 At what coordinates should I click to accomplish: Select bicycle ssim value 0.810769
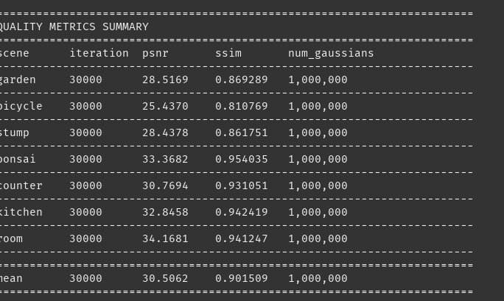click(242, 106)
